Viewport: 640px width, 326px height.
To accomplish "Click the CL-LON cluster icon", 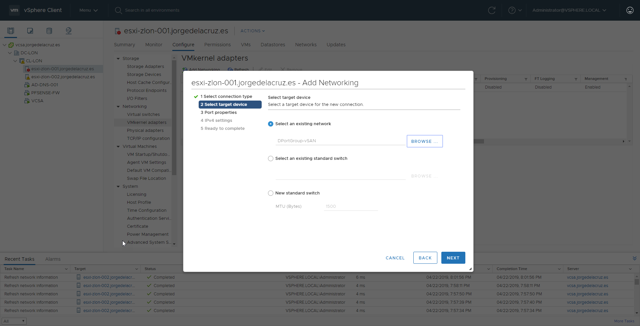I will (22, 61).
